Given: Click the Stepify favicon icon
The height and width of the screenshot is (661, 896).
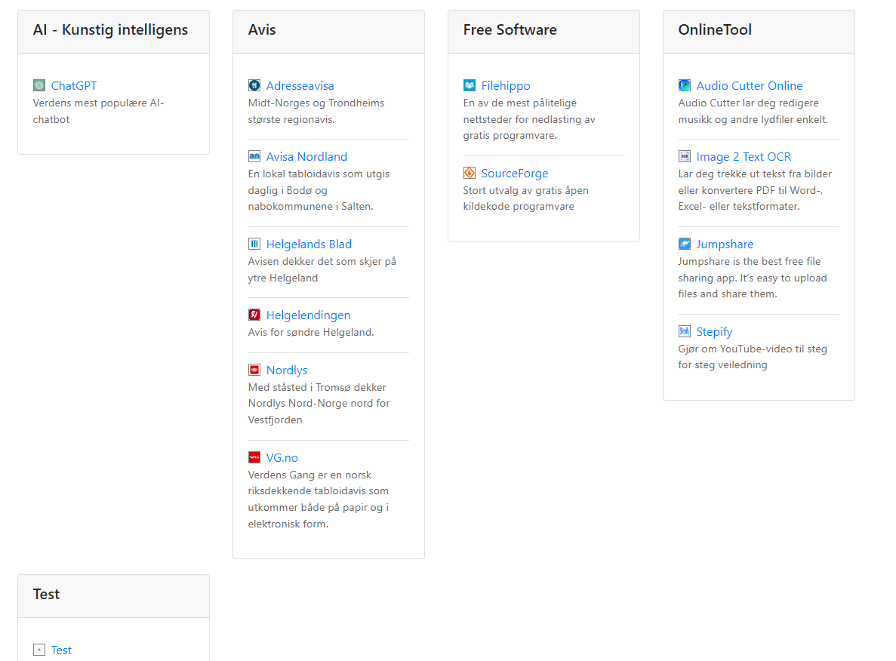Looking at the screenshot, I should point(685,331).
